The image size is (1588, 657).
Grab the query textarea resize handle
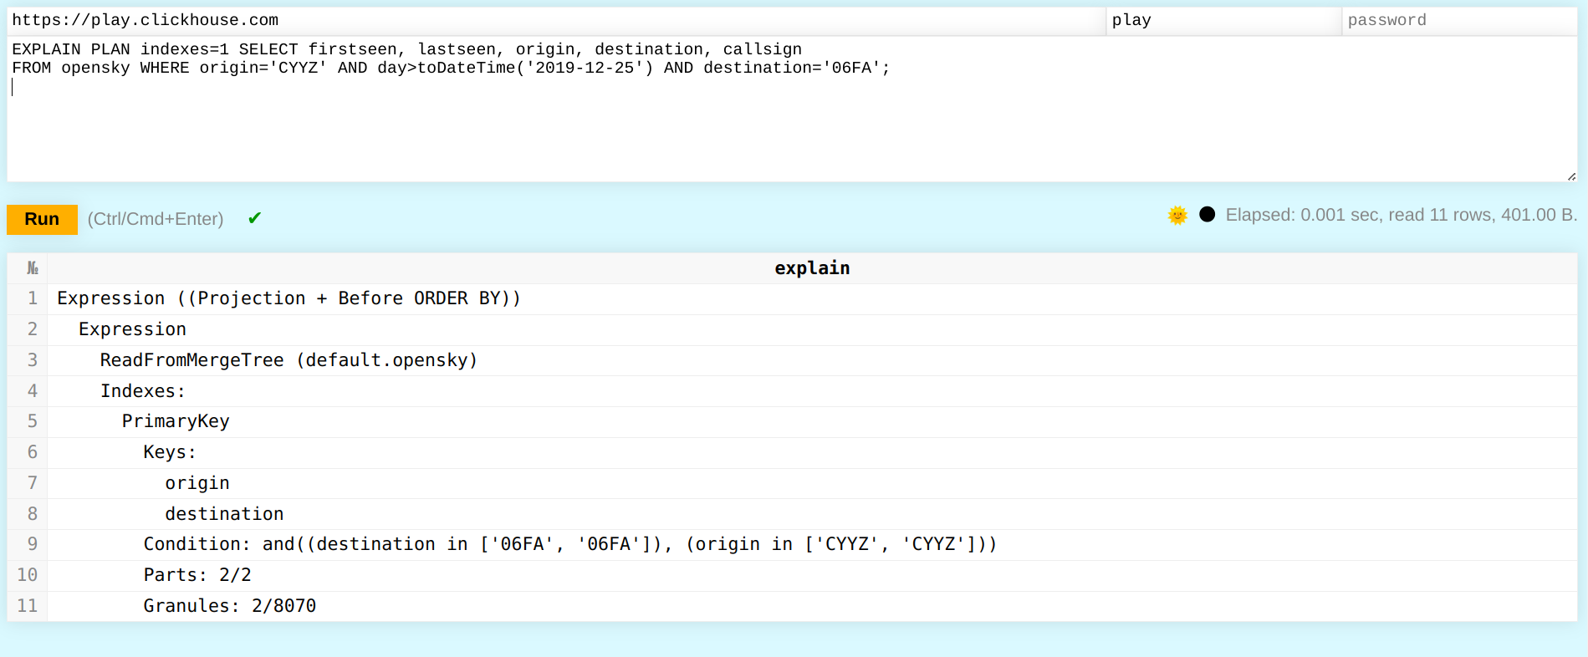pos(1571,176)
